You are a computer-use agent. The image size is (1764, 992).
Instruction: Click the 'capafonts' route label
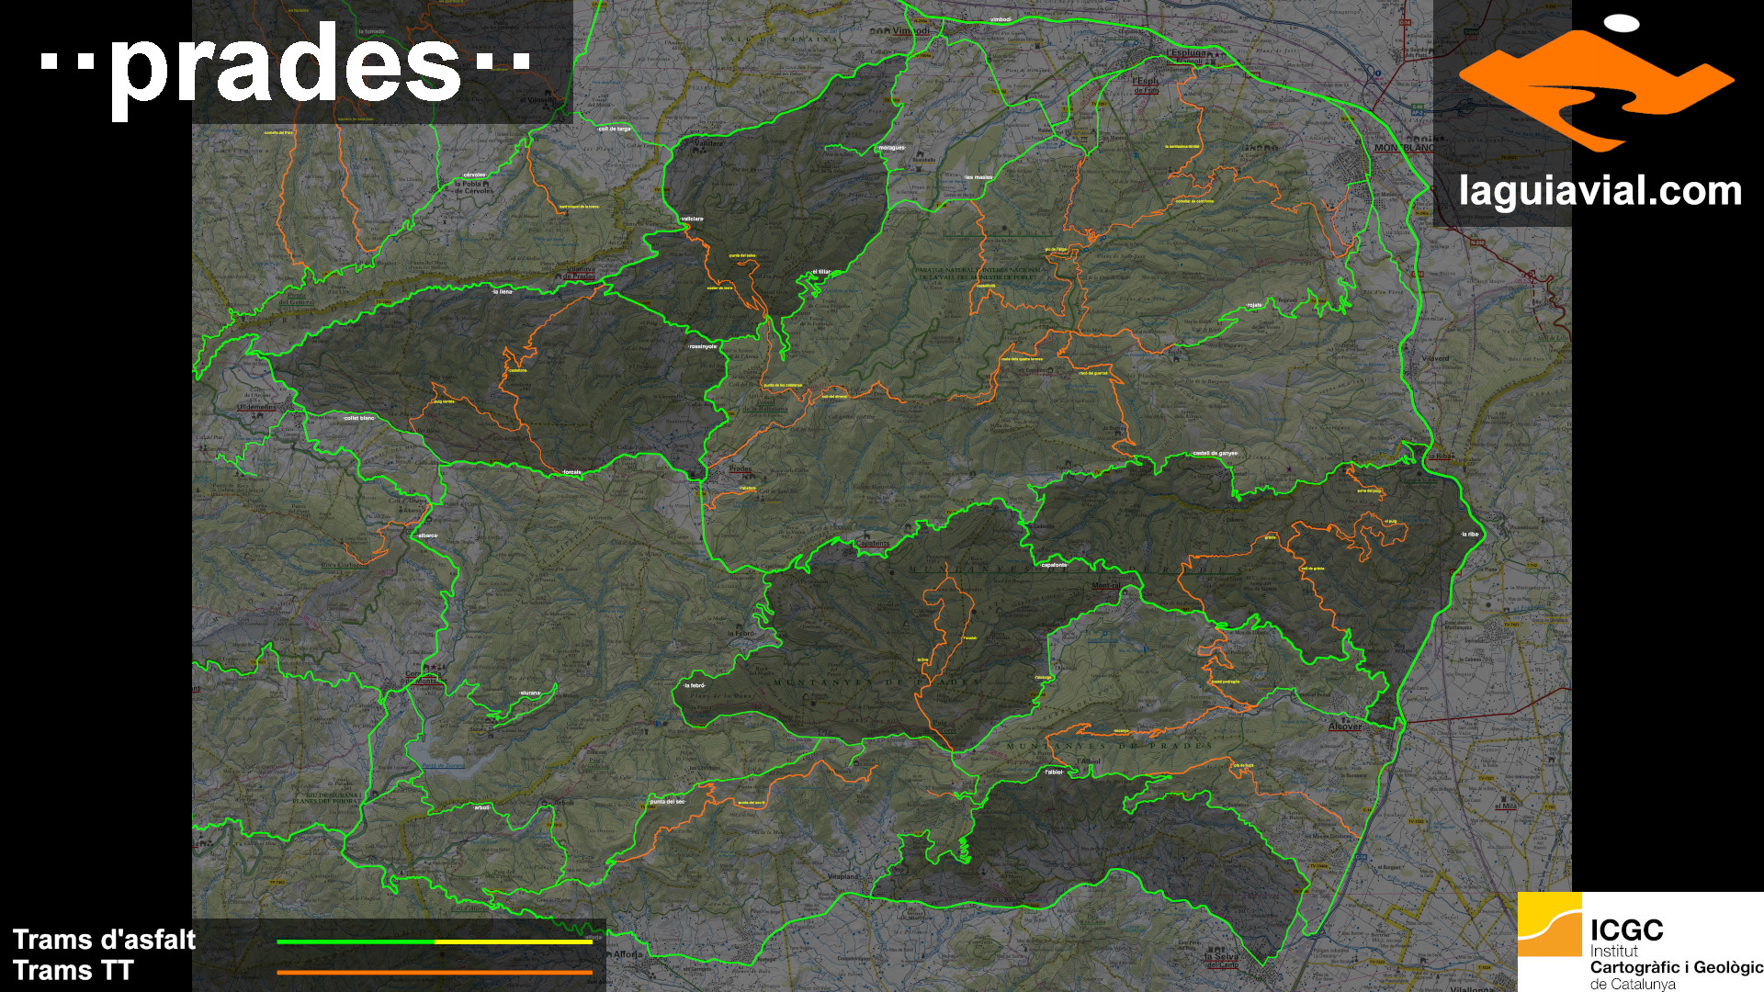(x=1054, y=565)
